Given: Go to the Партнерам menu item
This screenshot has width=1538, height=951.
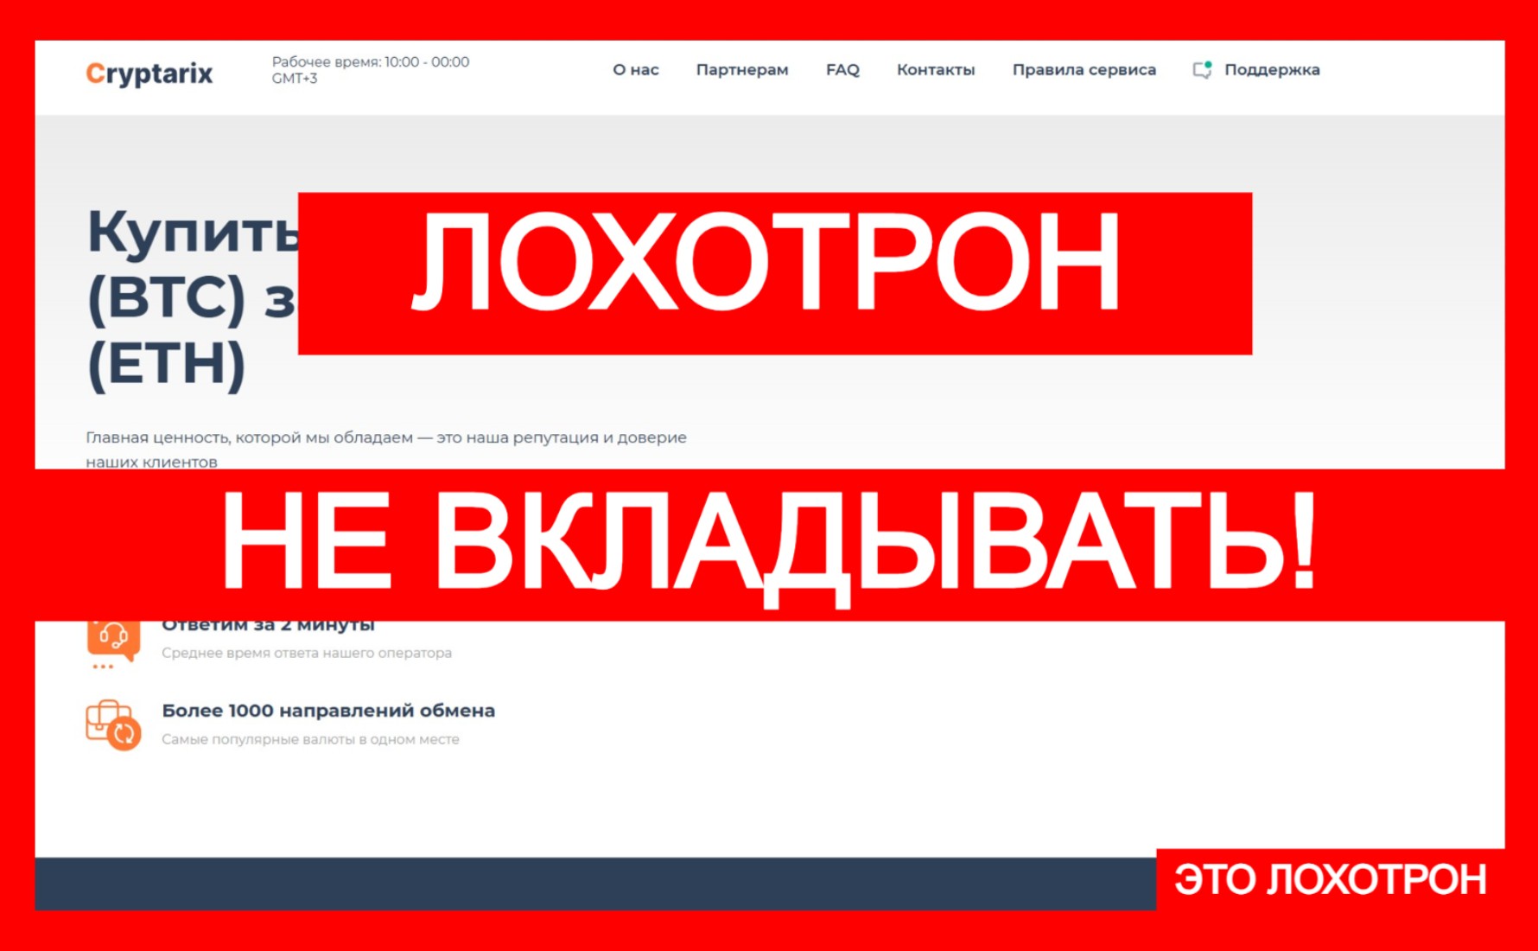Looking at the screenshot, I should (741, 70).
